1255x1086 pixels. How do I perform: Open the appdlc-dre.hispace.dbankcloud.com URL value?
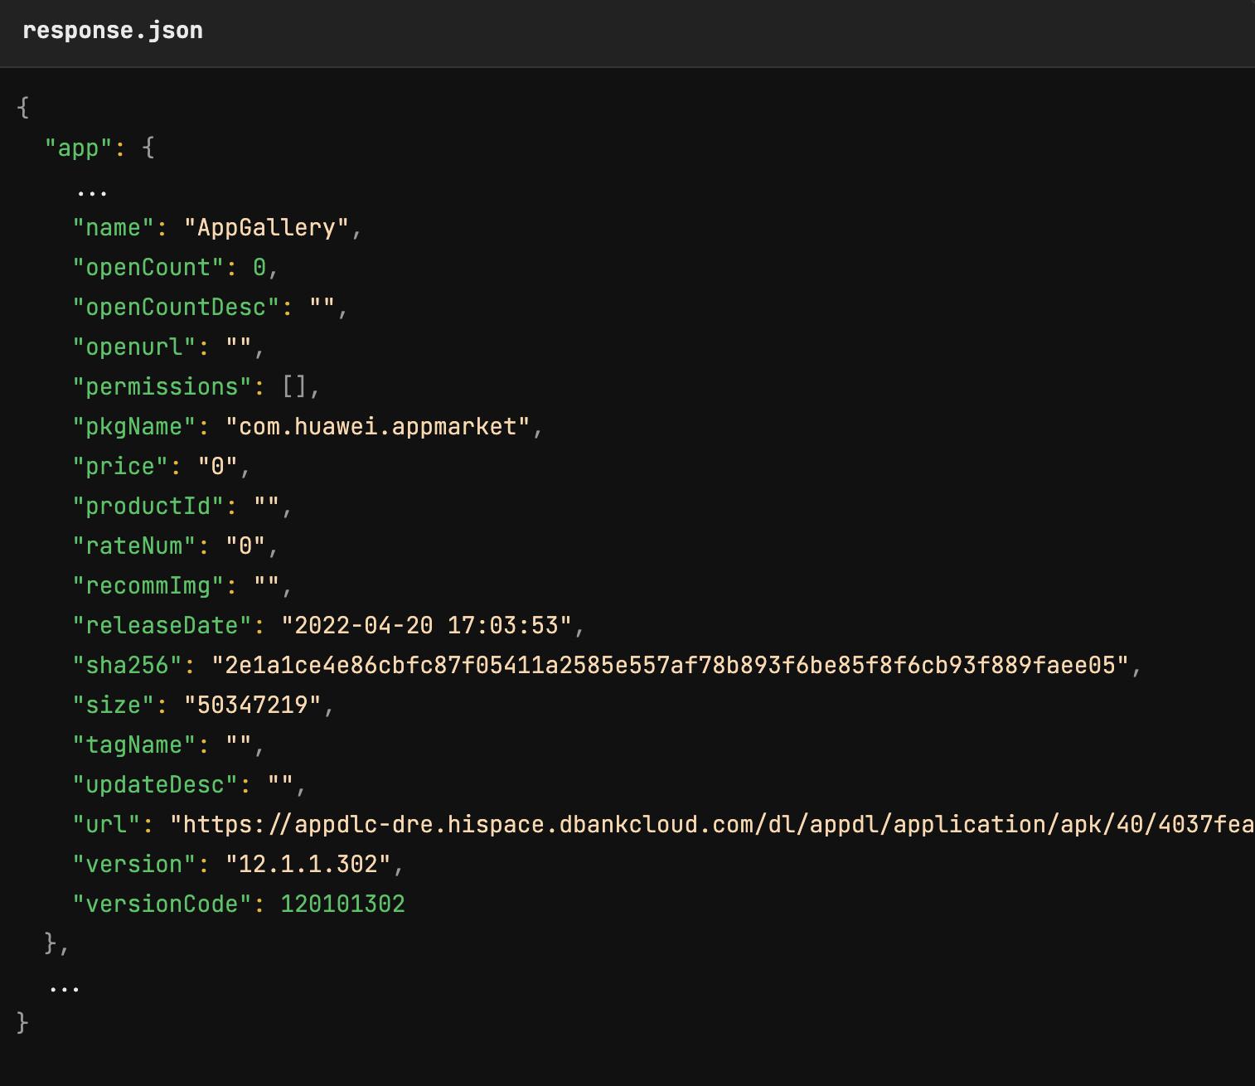click(x=712, y=825)
